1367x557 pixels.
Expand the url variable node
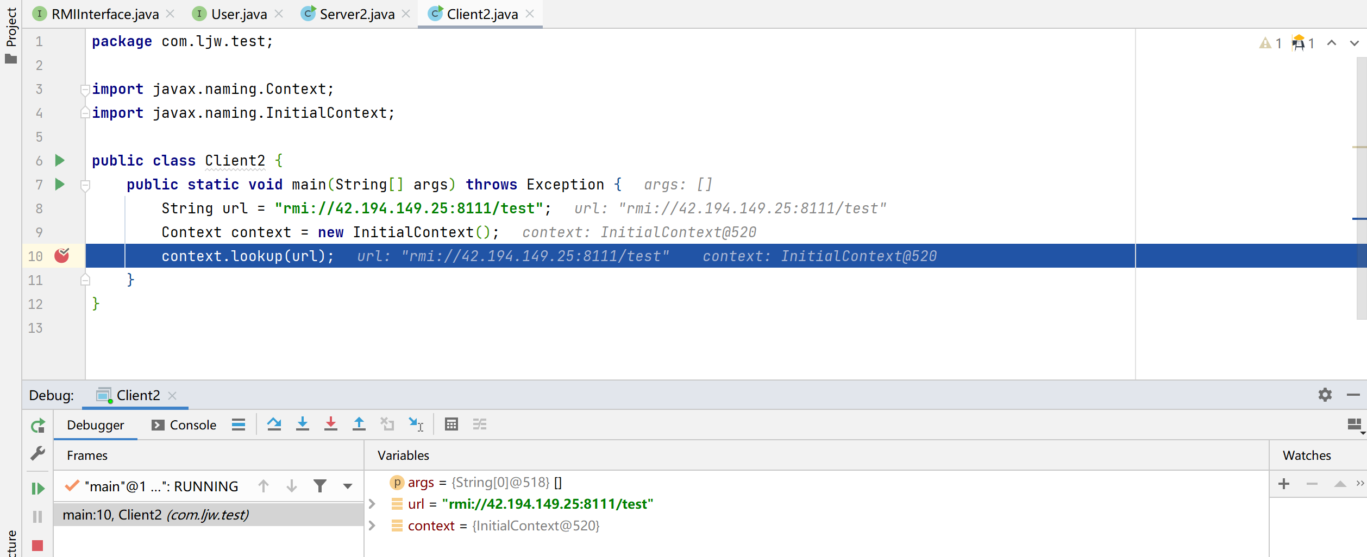coord(372,504)
